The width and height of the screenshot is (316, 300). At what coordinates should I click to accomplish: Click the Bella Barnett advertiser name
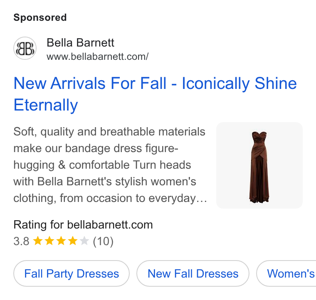pos(80,43)
